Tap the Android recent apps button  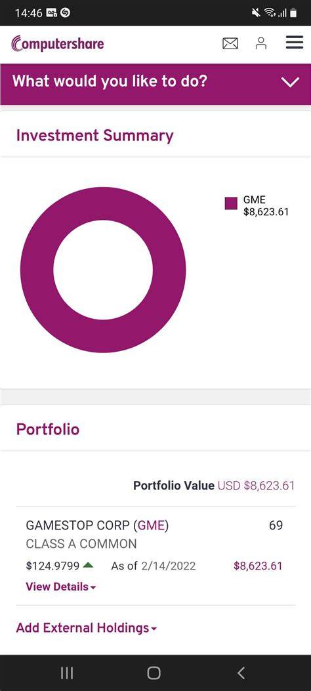66,673
